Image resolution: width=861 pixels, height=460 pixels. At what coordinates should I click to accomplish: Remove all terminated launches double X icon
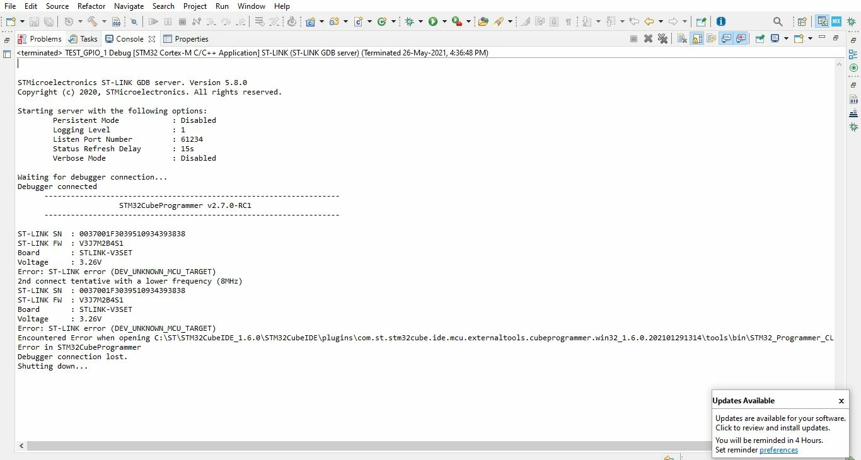point(662,38)
